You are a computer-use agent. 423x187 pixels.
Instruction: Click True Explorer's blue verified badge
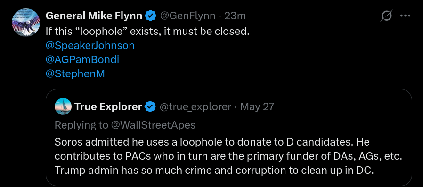(150, 107)
